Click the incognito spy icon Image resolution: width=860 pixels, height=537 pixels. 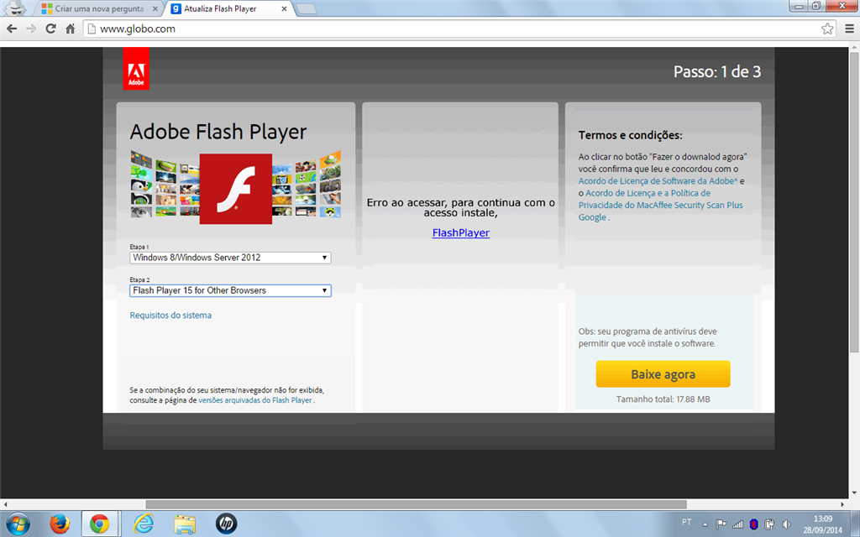click(17, 8)
